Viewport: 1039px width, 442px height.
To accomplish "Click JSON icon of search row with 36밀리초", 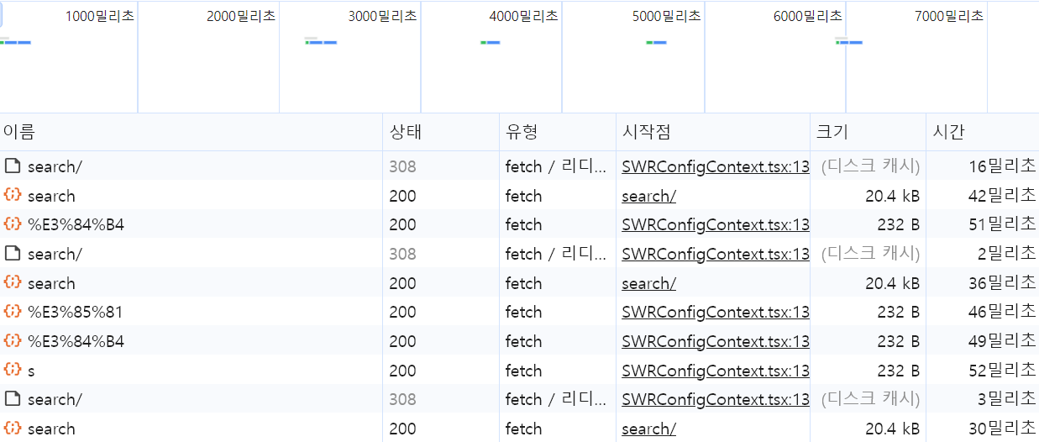I will 13,282.
